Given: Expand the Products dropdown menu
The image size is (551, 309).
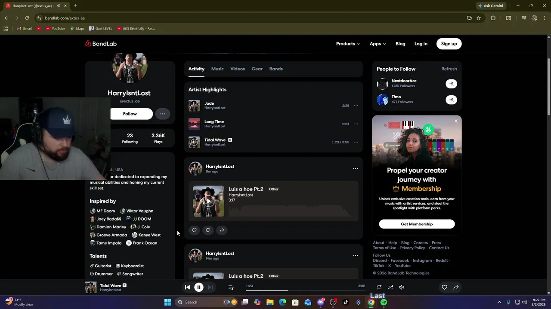Looking at the screenshot, I should (348, 44).
